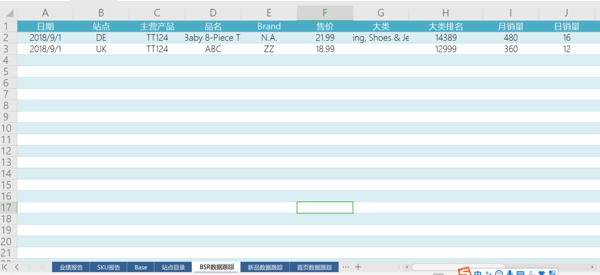Screen dimensions: 600x275
Task: Click Sogou microphone voice input icon
Action: (509, 272)
